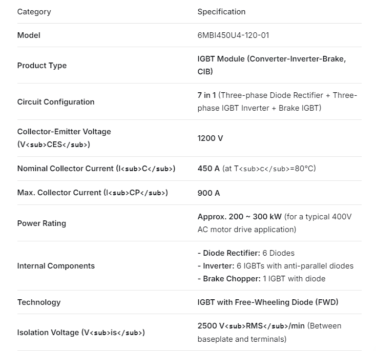This screenshot has width=376, height=351.
Task: Click the Product Type label
Action: [42, 66]
